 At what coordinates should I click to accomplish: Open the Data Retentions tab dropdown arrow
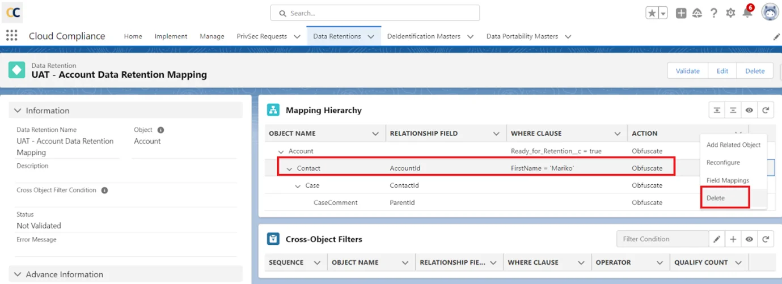pos(371,36)
